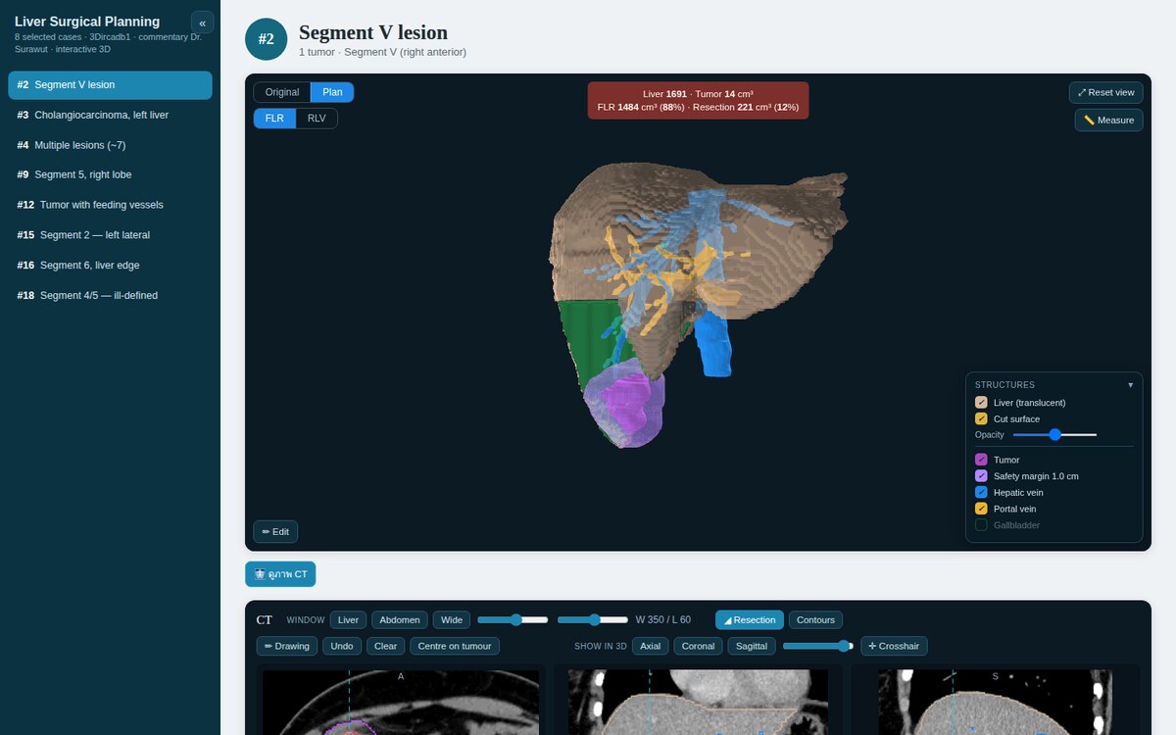The image size is (1176, 735).
Task: Toggle Liver (translucent) checkbox
Action: (981, 403)
